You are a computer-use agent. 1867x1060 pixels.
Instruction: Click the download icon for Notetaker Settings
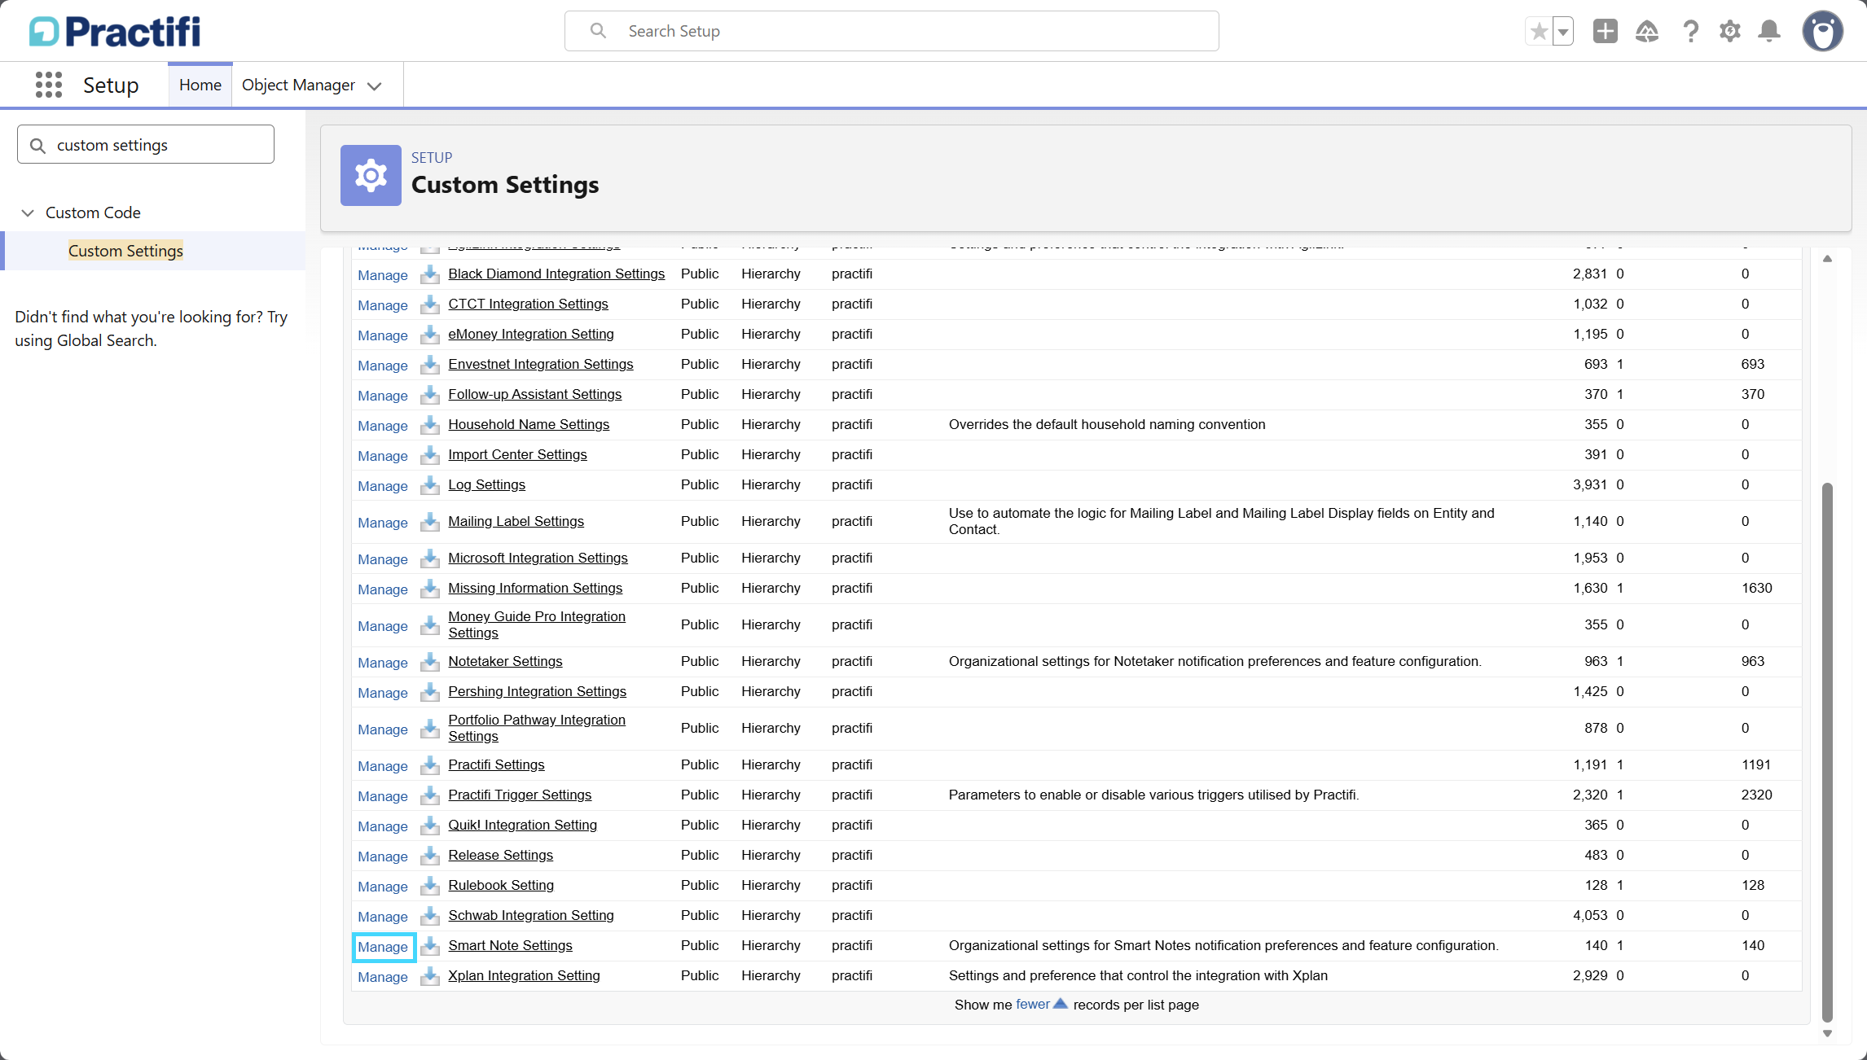coord(430,662)
